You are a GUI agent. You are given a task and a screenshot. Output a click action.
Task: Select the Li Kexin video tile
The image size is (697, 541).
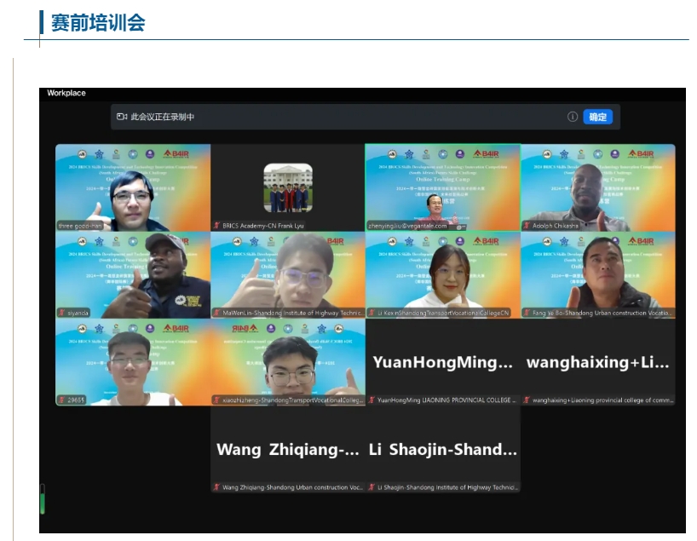point(442,273)
